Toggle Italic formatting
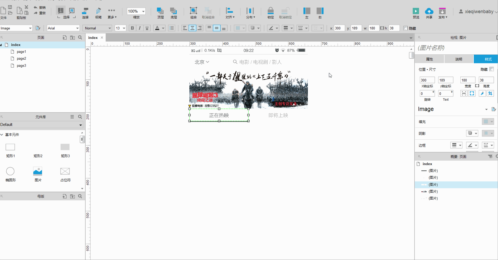 click(140, 28)
